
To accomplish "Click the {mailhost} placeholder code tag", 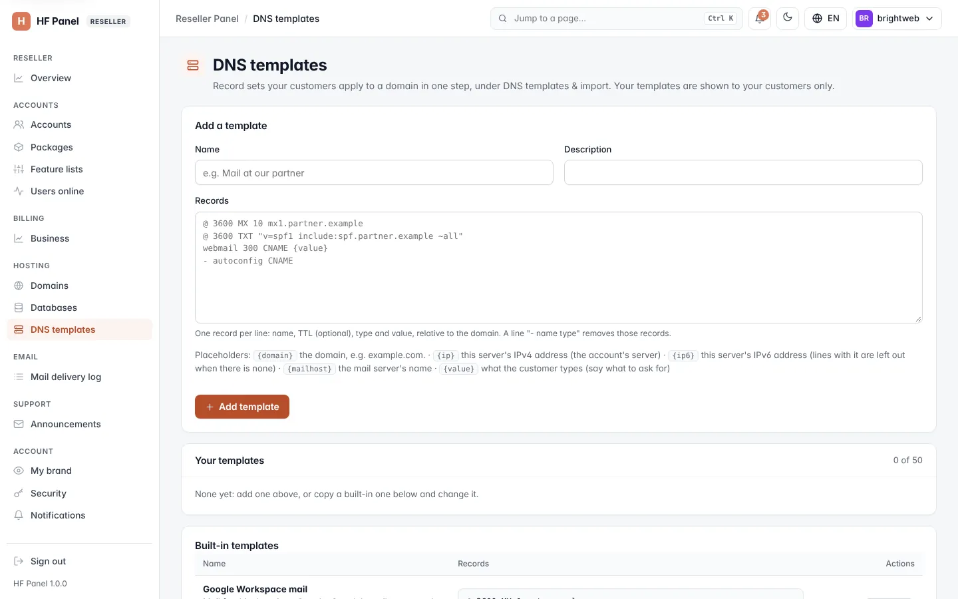I will click(x=309, y=369).
